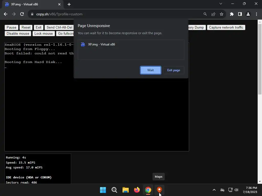Click the Memory Dump button

[197, 27]
